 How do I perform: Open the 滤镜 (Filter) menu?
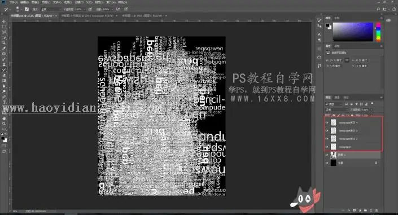[x=78, y=2]
